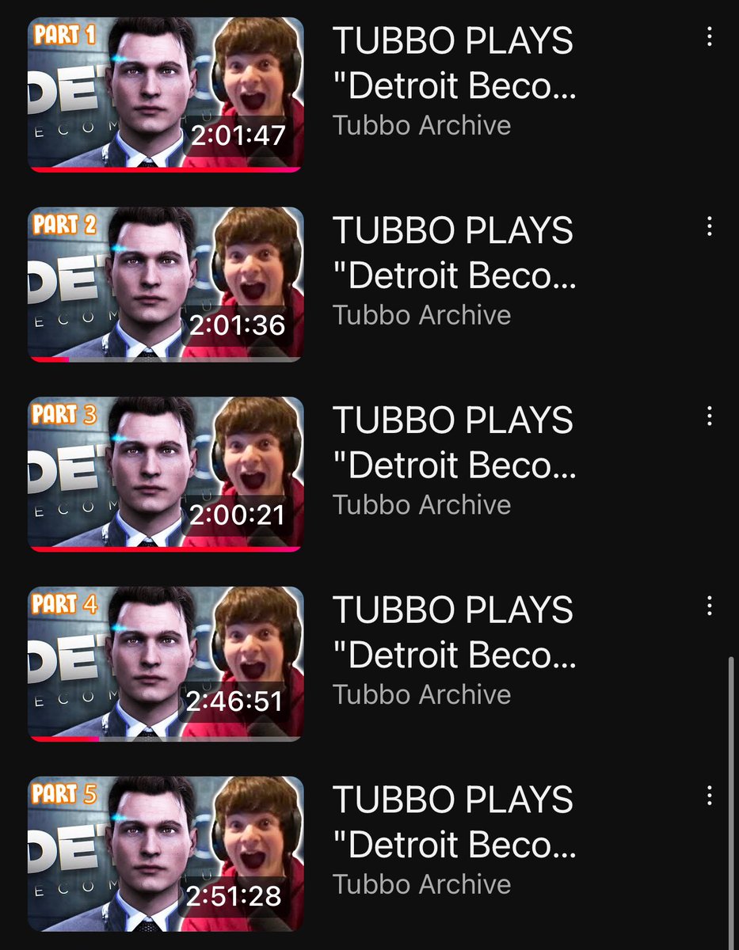Click the 2:51:28 duration badge
The width and height of the screenshot is (739, 950).
pos(234,895)
